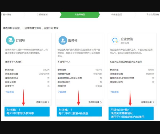Click the 4条/月 value
Screen dimensions: 160x134
[99, 70]
